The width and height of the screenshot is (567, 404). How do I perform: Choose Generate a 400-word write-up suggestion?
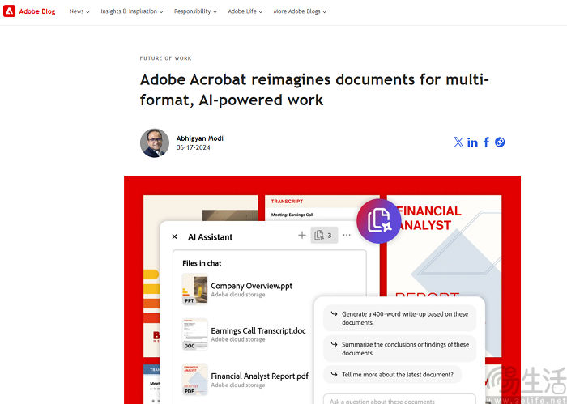pos(399,318)
